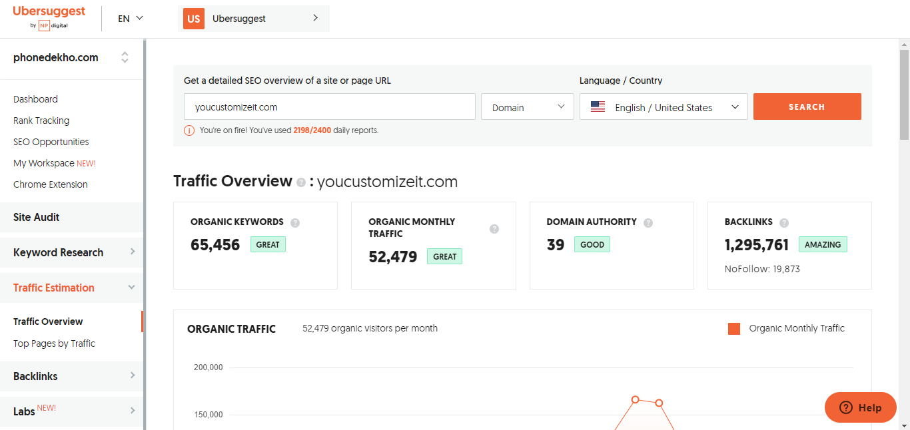Click the GOOD domain authority badge
The width and height of the screenshot is (910, 430).
click(x=592, y=244)
